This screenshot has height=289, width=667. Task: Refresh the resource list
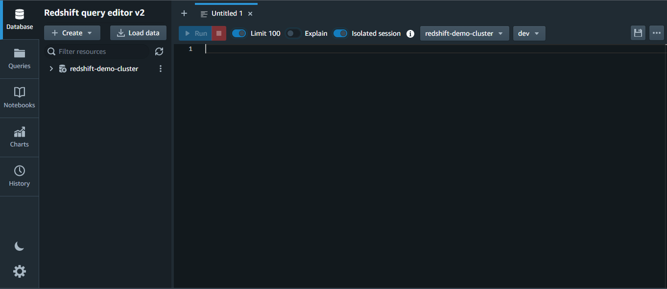tap(159, 51)
